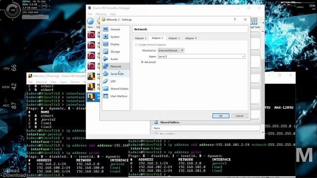This screenshot has height=178, width=317.
Task: Open View menu in Mikrotik_2 window
Action: coord(53,82)
